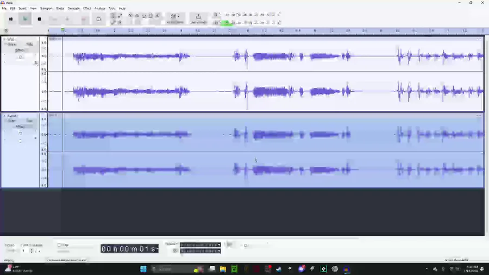The image size is (489, 275).
Task: Enable the Snap checkbox
Action: coord(59,245)
